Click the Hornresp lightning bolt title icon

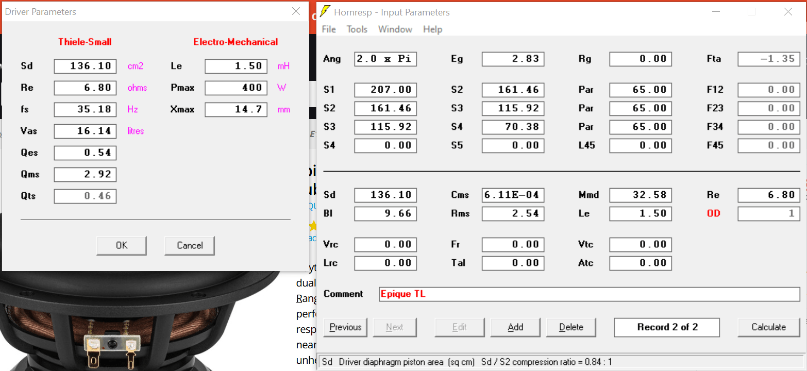tap(325, 11)
